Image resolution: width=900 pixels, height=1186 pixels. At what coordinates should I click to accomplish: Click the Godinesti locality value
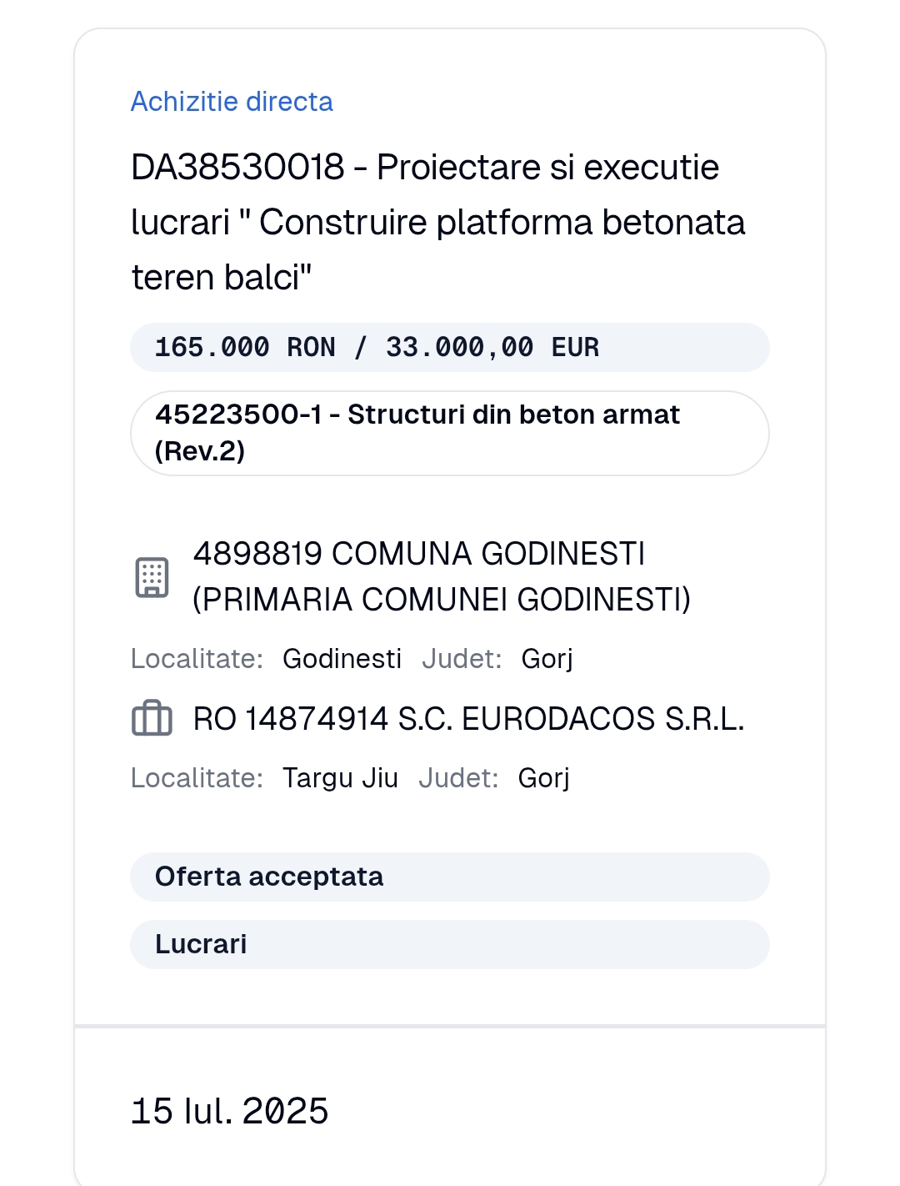pyautogui.click(x=342, y=659)
